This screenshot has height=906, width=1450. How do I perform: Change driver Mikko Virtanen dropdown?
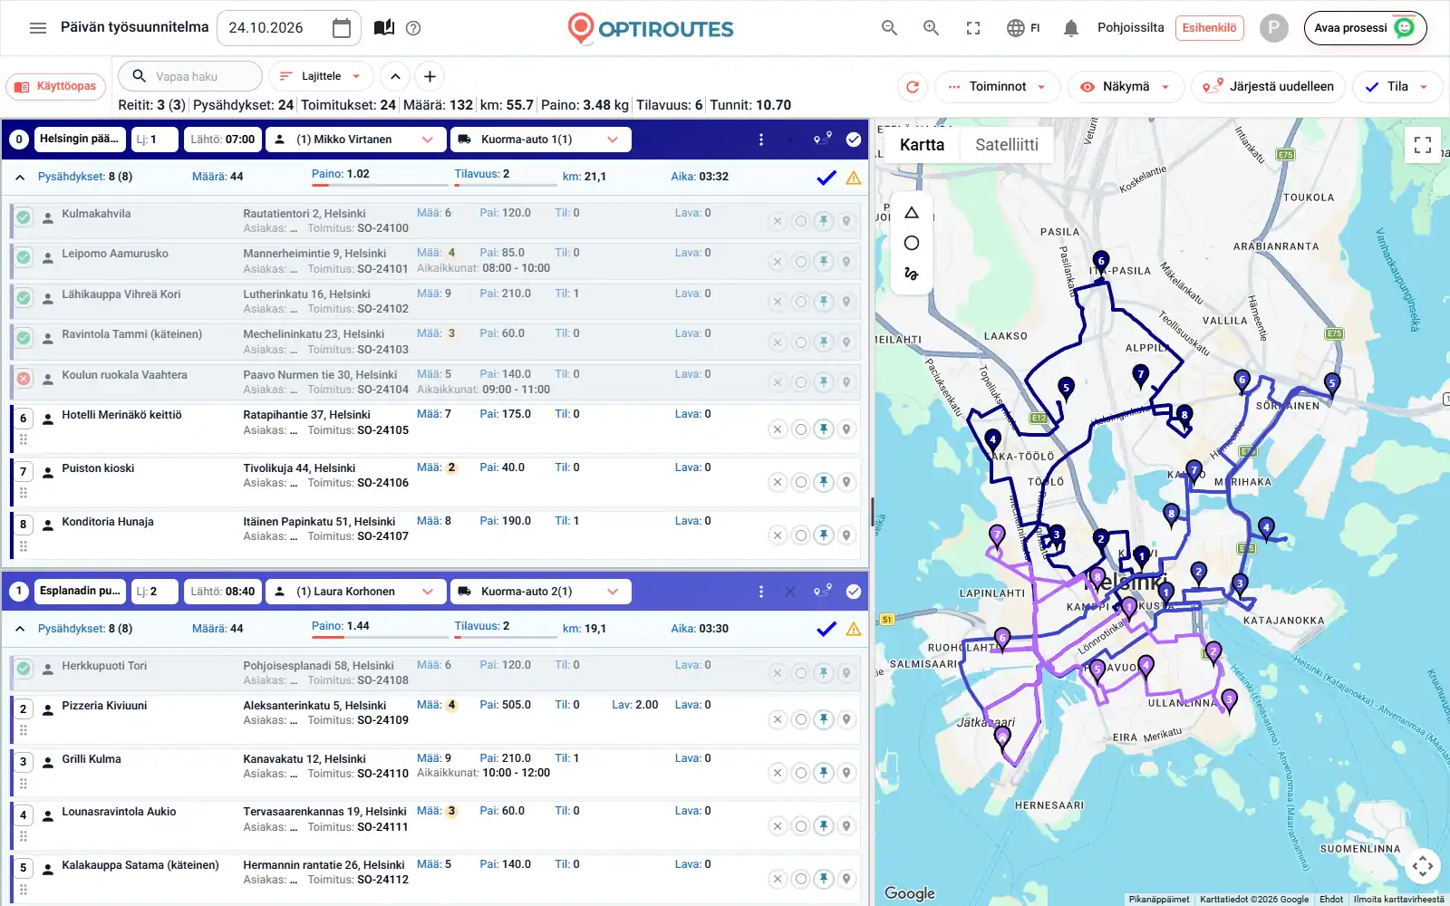click(x=356, y=140)
